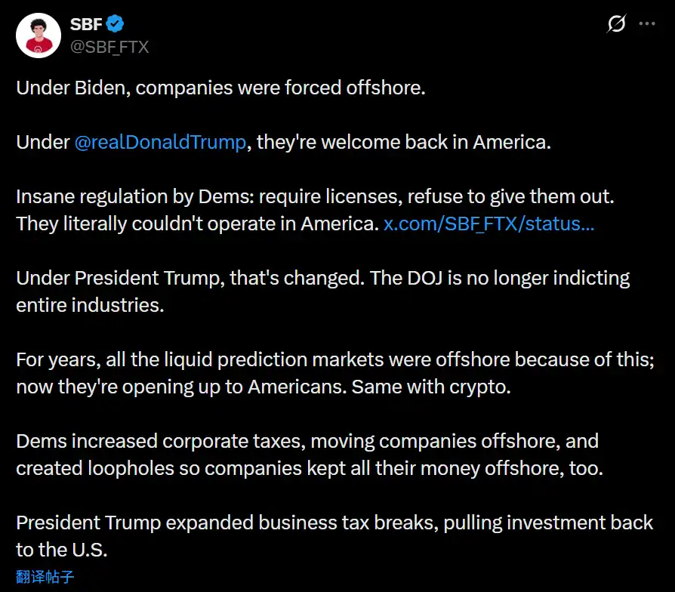Viewport: 675px width, 592px height.
Task: Click SBF's profile avatar picture
Action: pyautogui.click(x=37, y=35)
